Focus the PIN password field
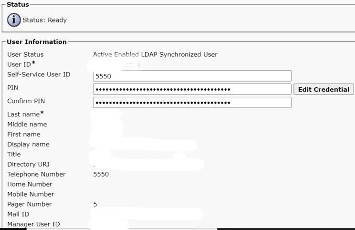 pos(192,89)
